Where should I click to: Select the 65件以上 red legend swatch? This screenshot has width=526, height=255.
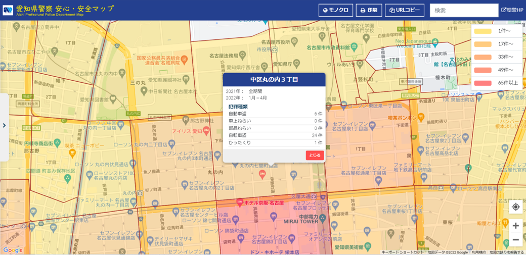pyautogui.click(x=483, y=83)
